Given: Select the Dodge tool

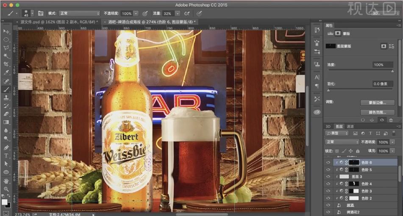Looking at the screenshot, I should pyautogui.click(x=6, y=138).
